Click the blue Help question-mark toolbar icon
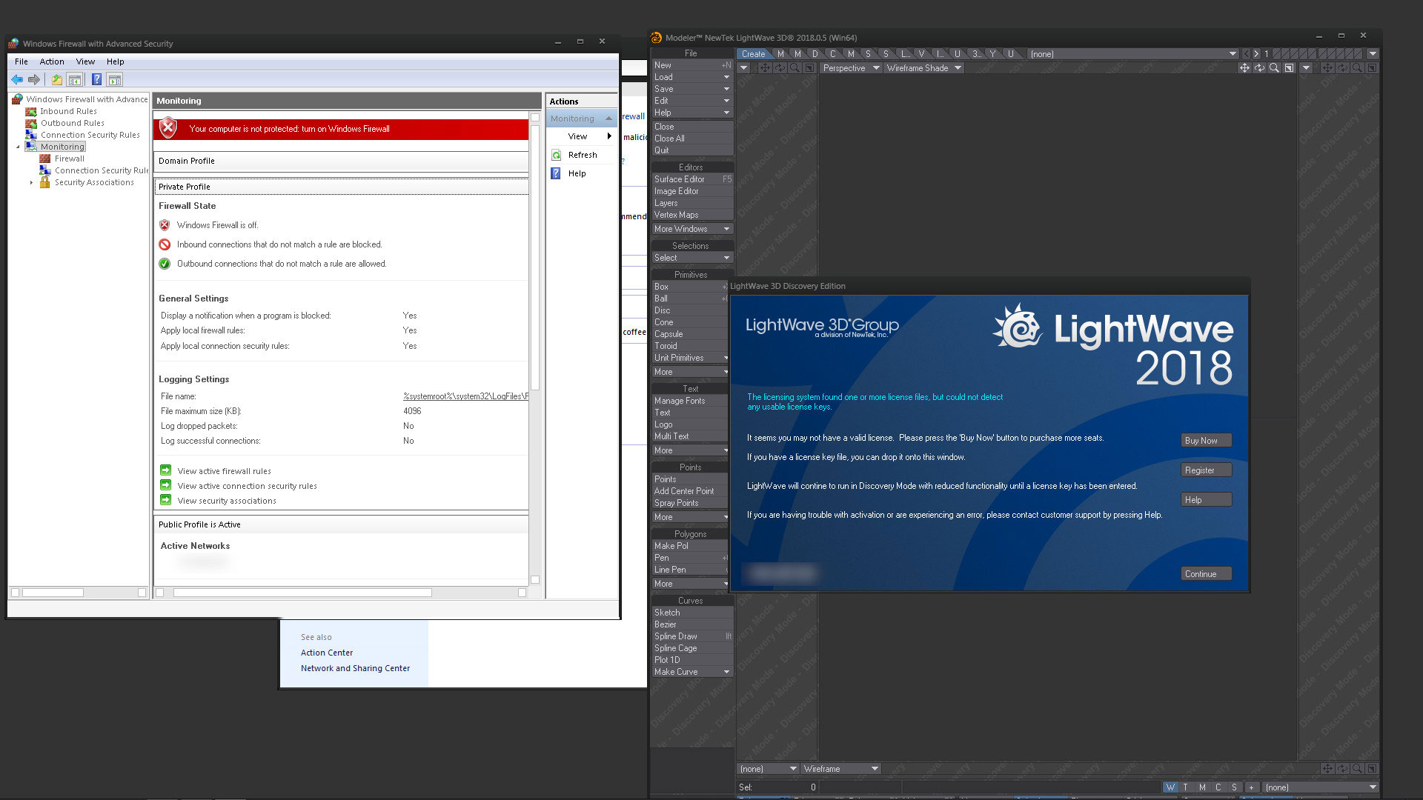 pos(96,80)
